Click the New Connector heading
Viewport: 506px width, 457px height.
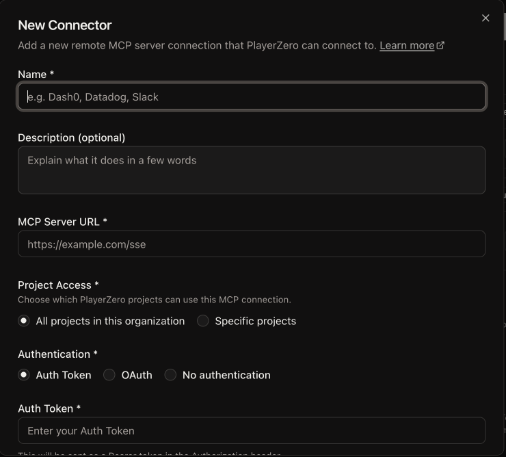[x=65, y=25]
